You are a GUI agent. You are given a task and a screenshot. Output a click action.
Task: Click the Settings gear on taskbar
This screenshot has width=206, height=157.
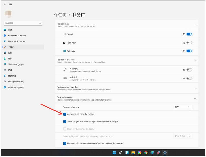pyautogui.click(x=165, y=153)
